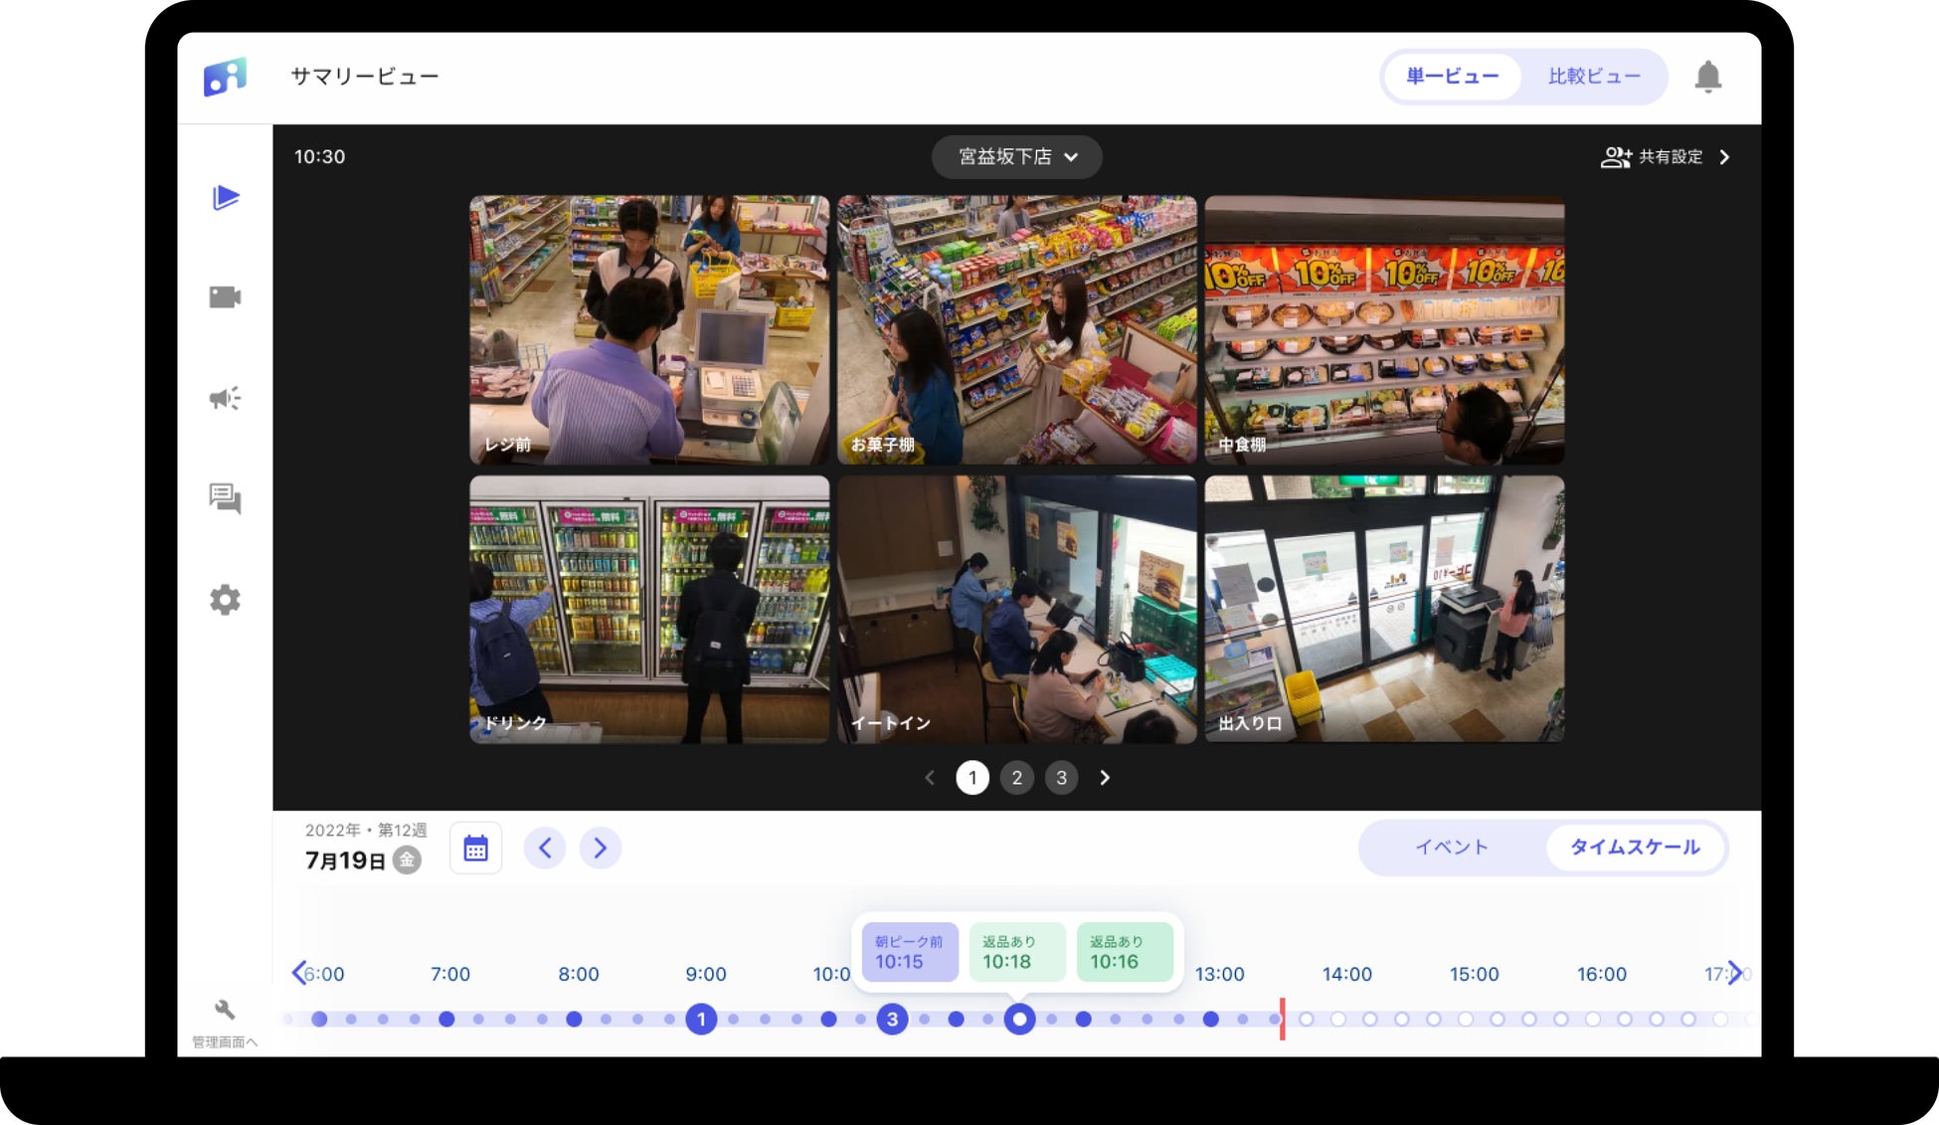Open the calendar date picker icon
This screenshot has width=1939, height=1125.
coord(475,848)
